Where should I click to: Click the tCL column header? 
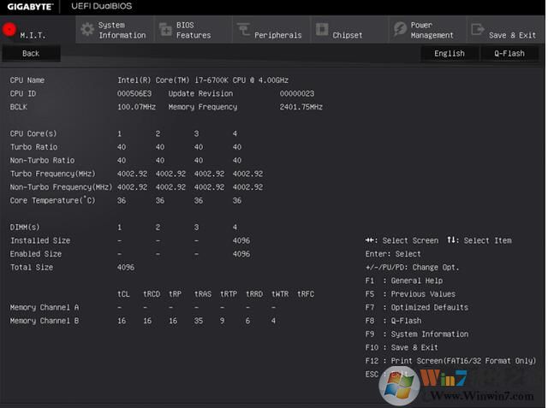click(123, 294)
